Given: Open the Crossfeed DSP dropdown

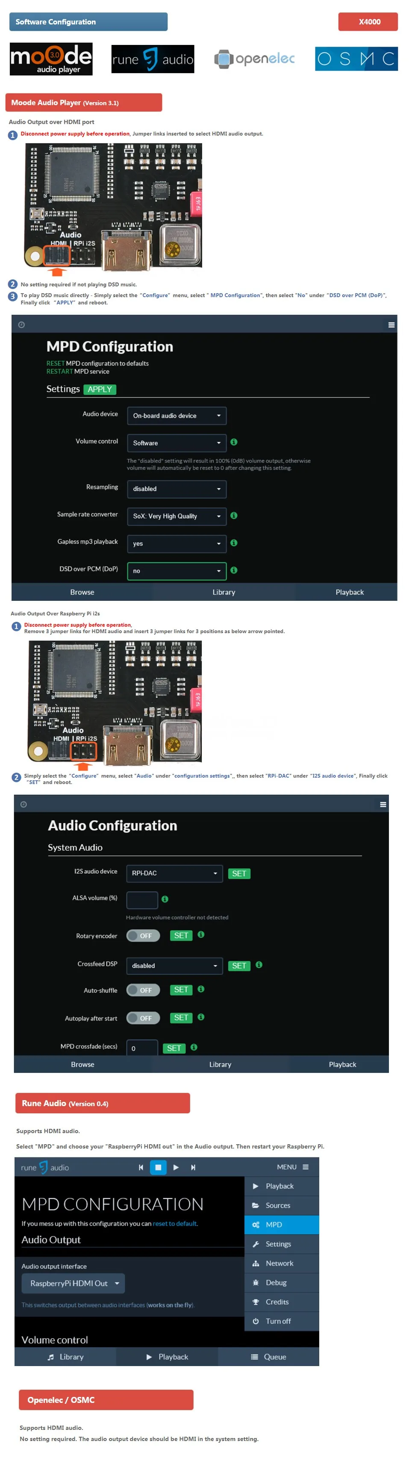Looking at the screenshot, I should click(174, 966).
